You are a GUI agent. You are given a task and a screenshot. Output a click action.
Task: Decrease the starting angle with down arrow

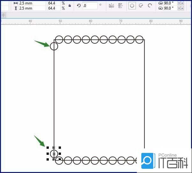pyautogui.click(x=179, y=3)
